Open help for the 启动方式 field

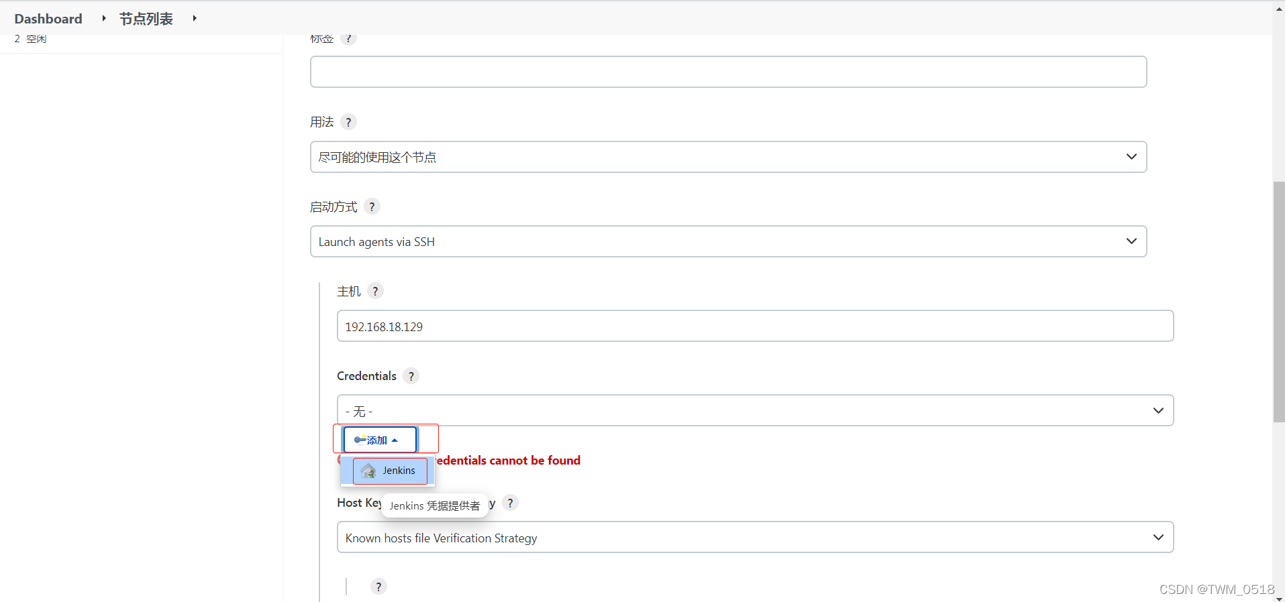[372, 206]
